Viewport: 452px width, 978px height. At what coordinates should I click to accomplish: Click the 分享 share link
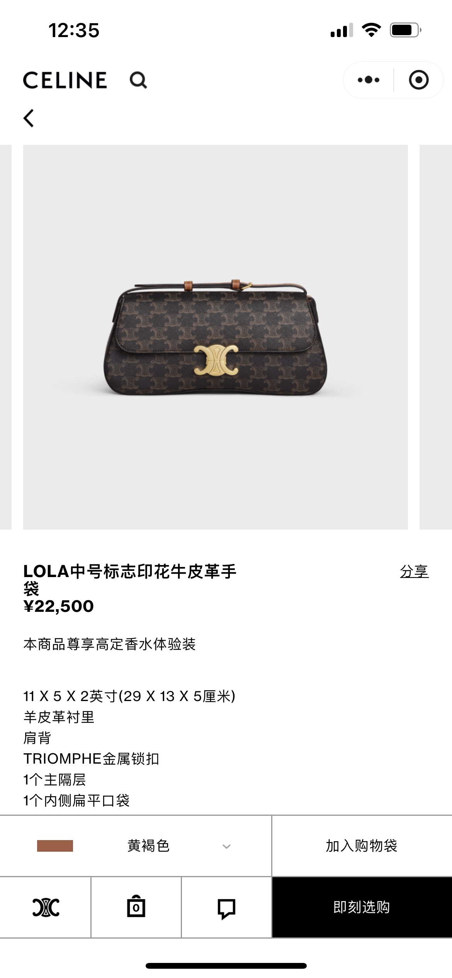click(x=414, y=571)
